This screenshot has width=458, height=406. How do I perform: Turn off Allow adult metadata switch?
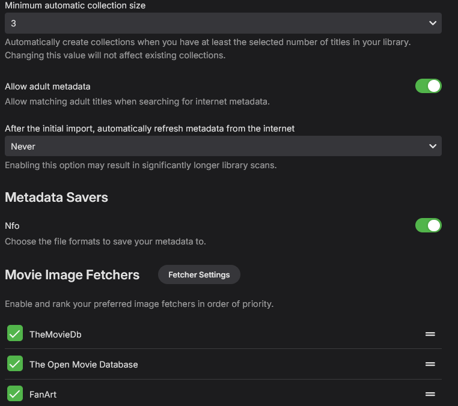coord(428,86)
